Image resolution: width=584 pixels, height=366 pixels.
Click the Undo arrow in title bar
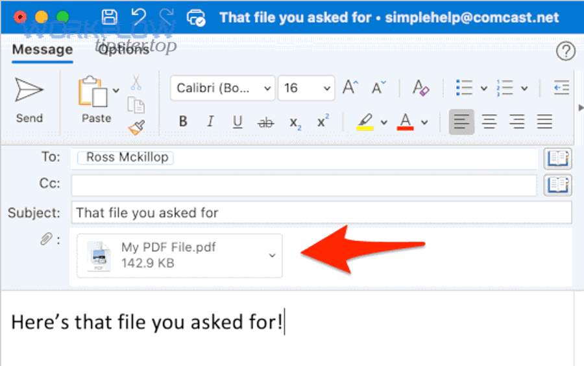(139, 17)
